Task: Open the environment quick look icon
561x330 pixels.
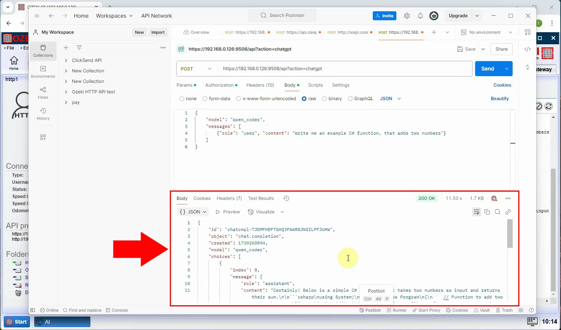Action: coord(528,32)
